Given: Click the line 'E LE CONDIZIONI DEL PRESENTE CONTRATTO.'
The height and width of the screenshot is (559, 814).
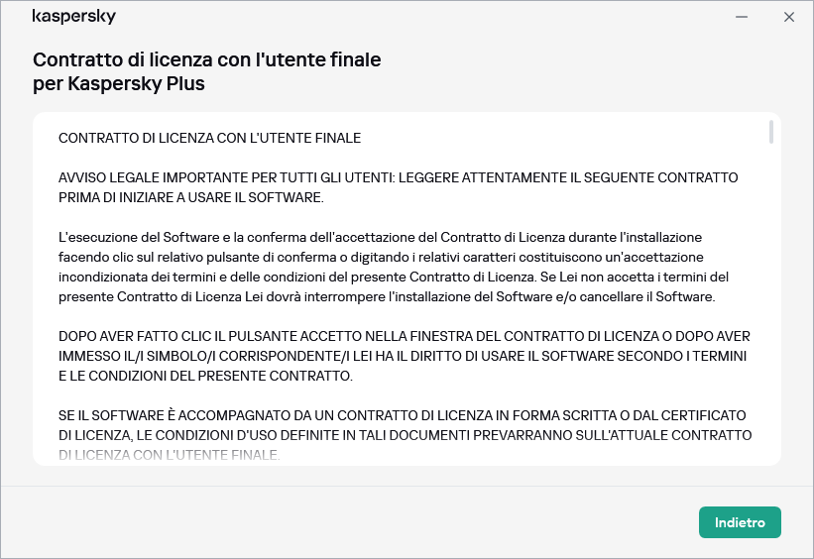Looking at the screenshot, I should (x=203, y=376).
